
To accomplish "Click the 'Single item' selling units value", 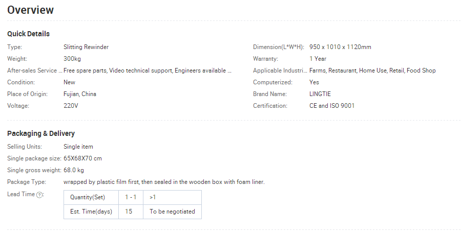I will 78,147.
